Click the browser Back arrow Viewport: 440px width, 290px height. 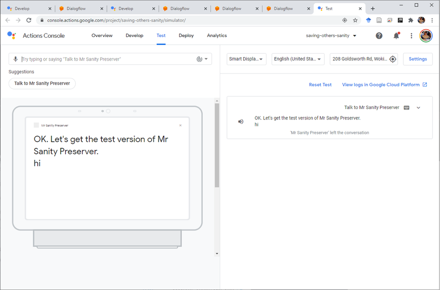click(x=8, y=20)
